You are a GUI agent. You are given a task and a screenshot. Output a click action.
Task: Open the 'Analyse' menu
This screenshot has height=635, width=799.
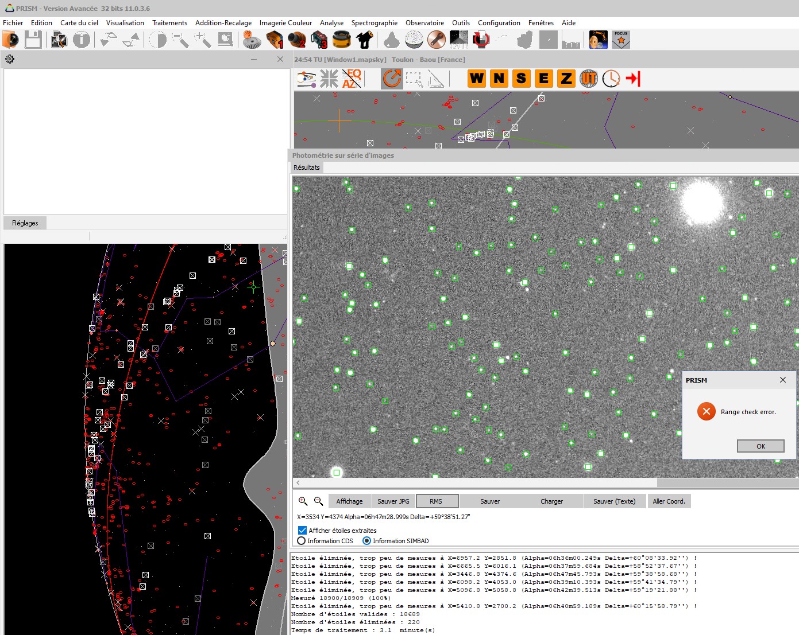click(331, 23)
